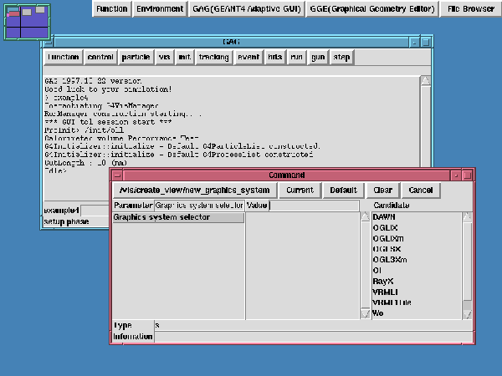This screenshot has height=376, width=502.
Task: Click the Information field
Action: [313, 337]
